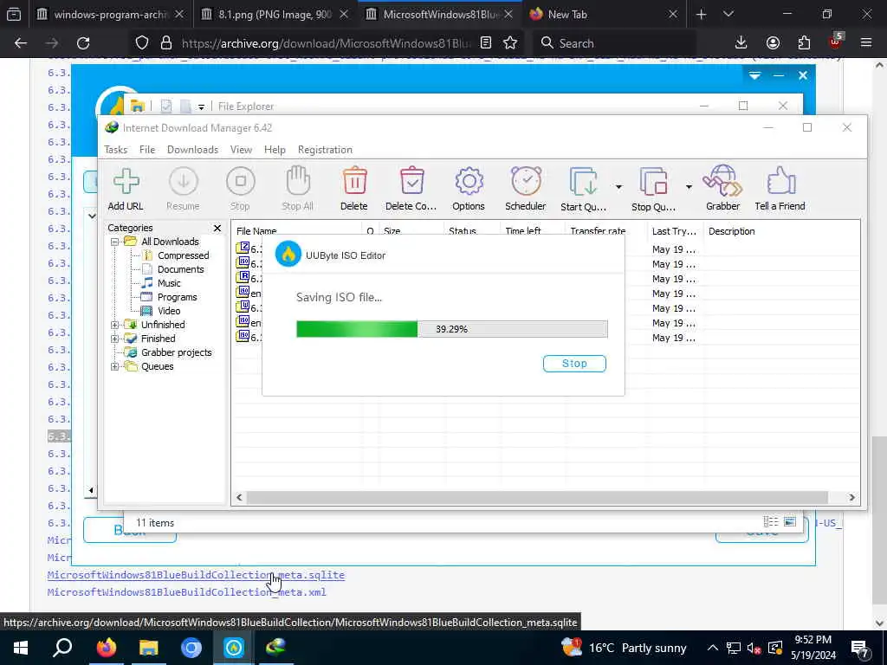Viewport: 887px width, 665px height.
Task: Click Stop in the UUByte saving dialog
Action: coord(574,364)
